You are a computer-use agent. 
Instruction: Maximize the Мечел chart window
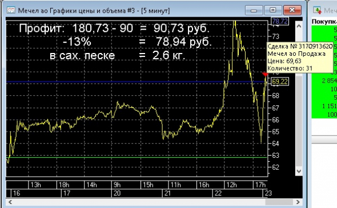[x=273, y=10]
